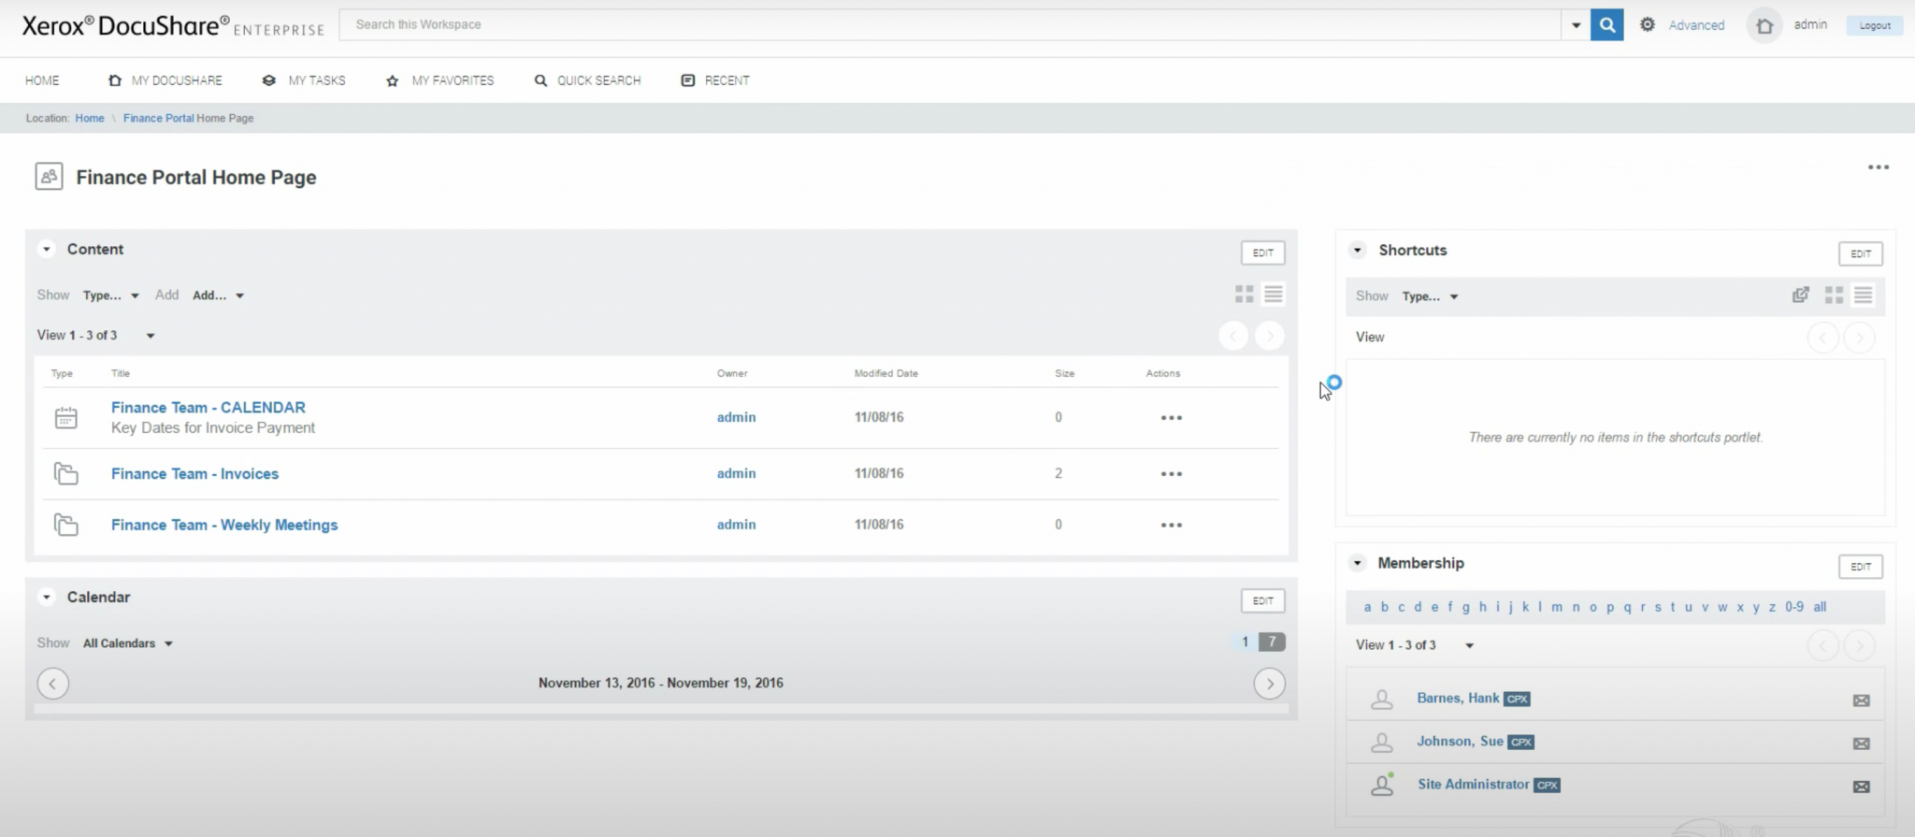Open Advanced settings gear icon
This screenshot has height=837, width=1915.
click(x=1647, y=25)
